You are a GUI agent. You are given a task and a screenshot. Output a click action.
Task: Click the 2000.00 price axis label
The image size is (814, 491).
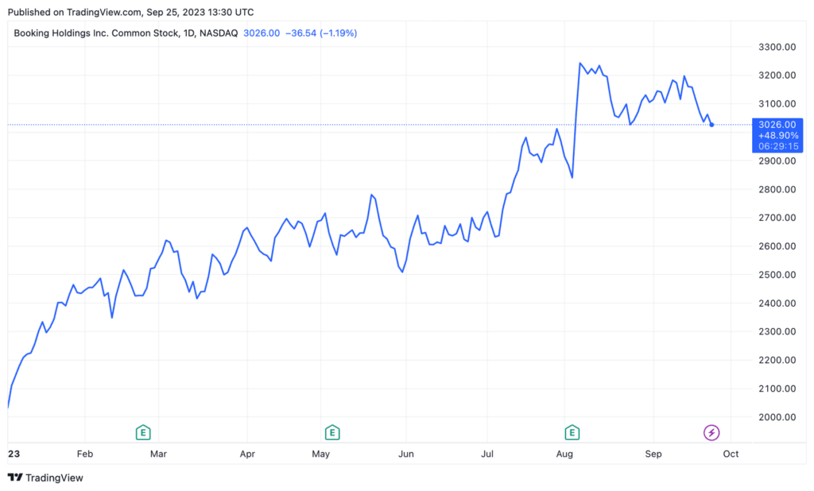777,417
